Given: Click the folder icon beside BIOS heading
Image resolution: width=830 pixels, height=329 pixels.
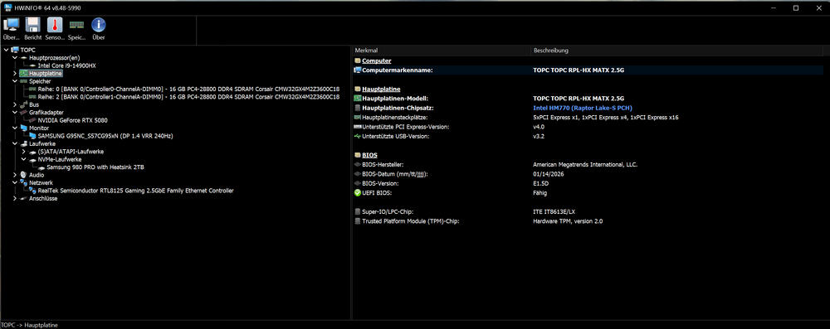Looking at the screenshot, I should pos(357,156).
